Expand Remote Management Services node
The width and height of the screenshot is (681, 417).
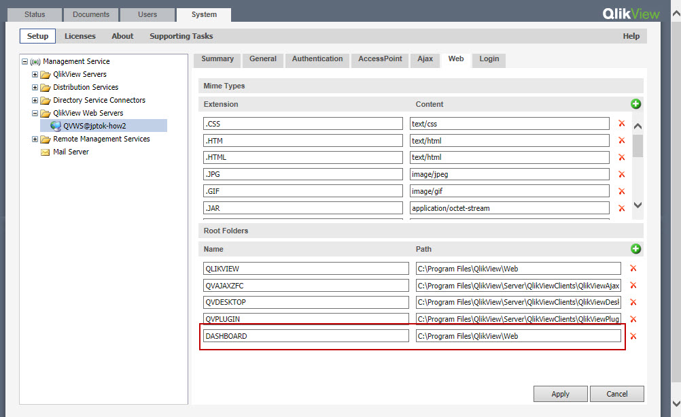35,139
